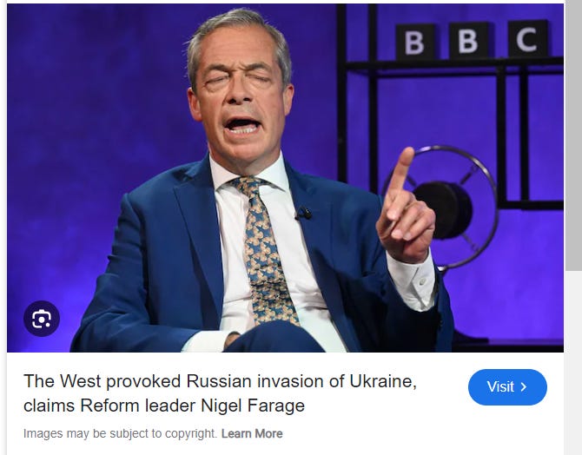Click the raised pointing finger in photo
This screenshot has width=582, height=455.
pyautogui.click(x=400, y=178)
